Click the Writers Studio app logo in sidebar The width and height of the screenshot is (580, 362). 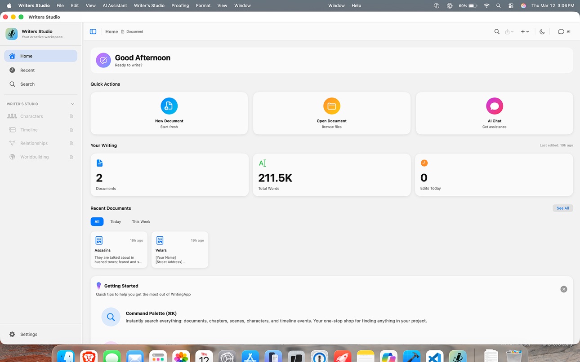12,34
